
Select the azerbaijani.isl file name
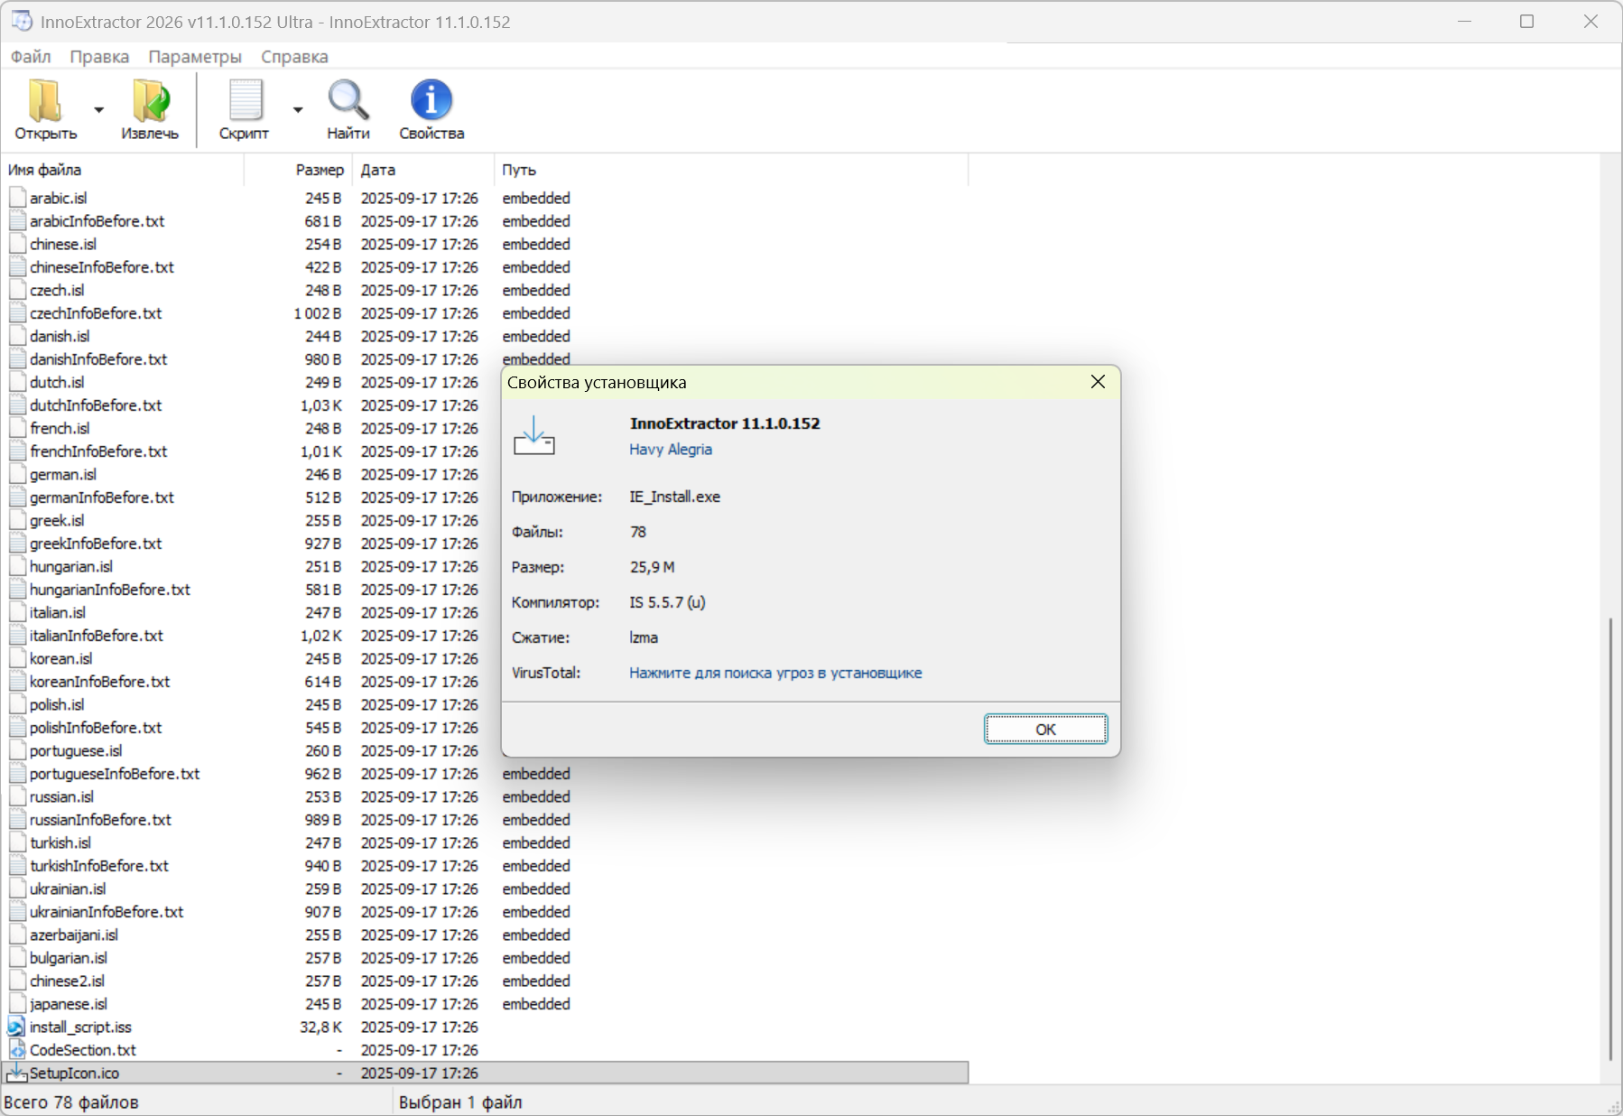tap(74, 935)
